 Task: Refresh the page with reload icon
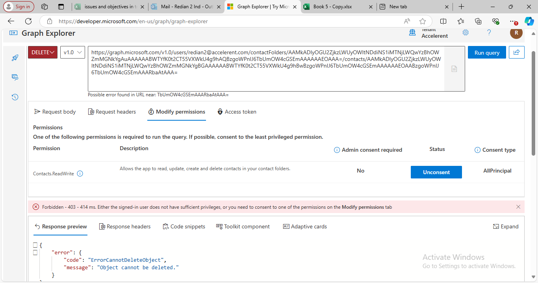click(28, 21)
